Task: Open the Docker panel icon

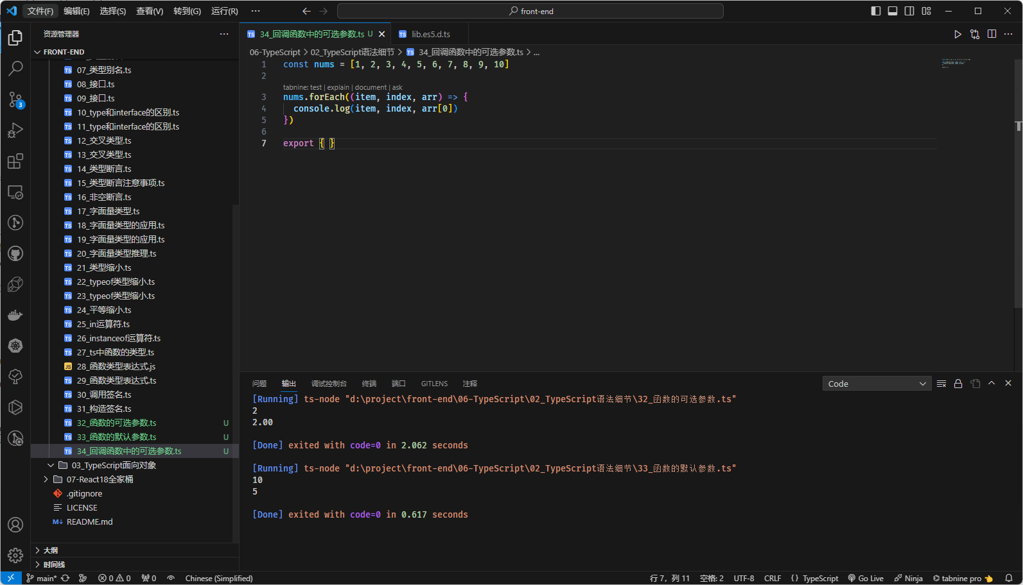Action: tap(15, 315)
